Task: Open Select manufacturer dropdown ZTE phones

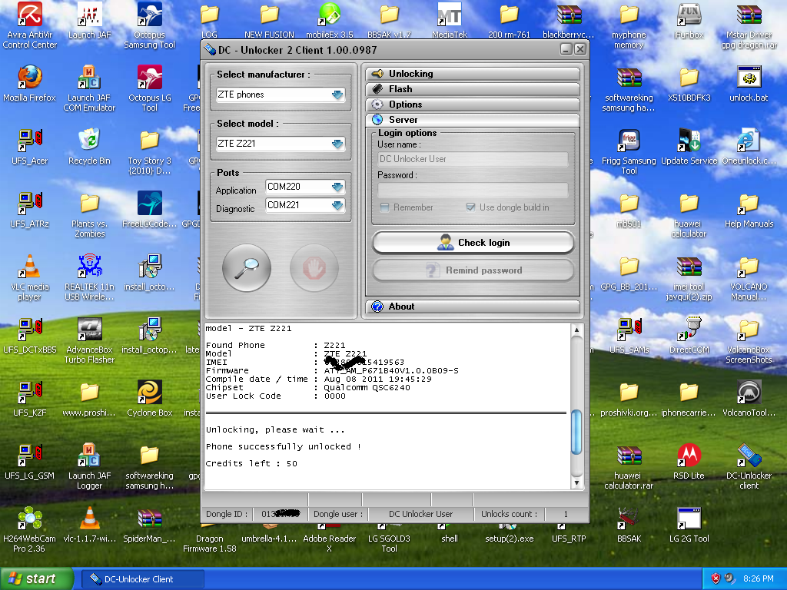Action: (x=281, y=94)
